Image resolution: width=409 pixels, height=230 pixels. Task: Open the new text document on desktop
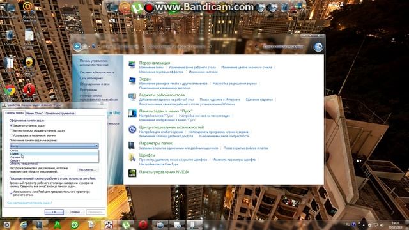click(29, 36)
